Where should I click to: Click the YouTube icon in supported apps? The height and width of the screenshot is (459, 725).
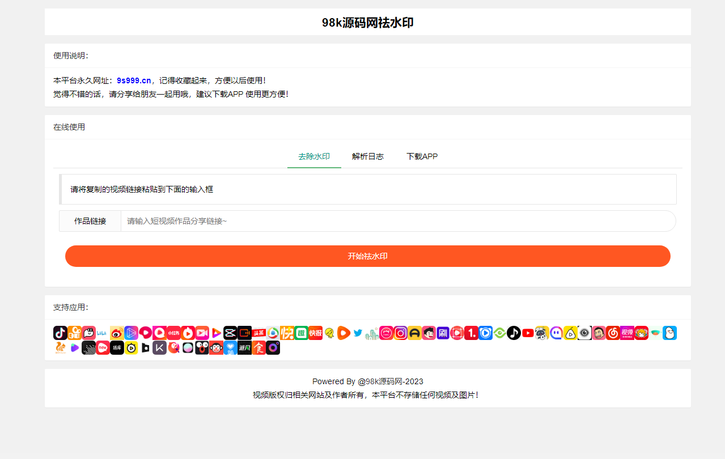pyautogui.click(x=527, y=333)
